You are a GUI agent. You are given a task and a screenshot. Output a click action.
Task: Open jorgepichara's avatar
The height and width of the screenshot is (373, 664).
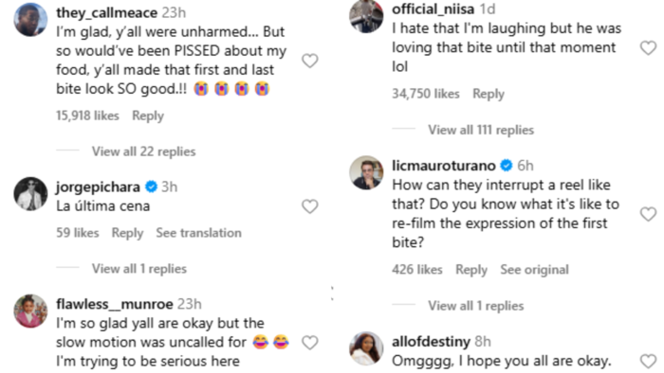[x=30, y=194]
